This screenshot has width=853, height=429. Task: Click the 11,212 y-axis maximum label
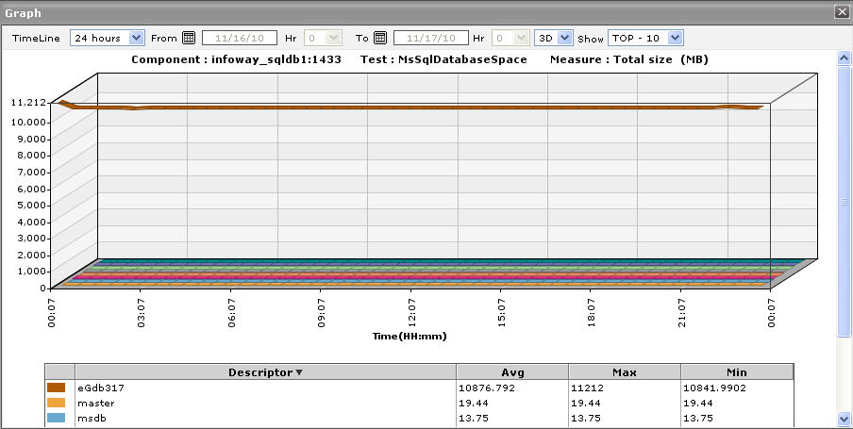27,102
